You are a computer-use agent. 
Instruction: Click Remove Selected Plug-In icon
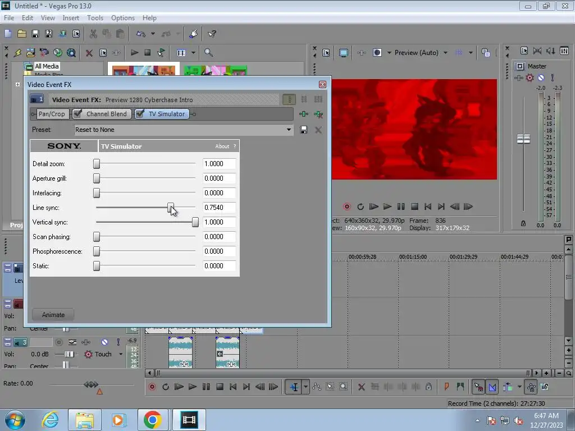318,114
